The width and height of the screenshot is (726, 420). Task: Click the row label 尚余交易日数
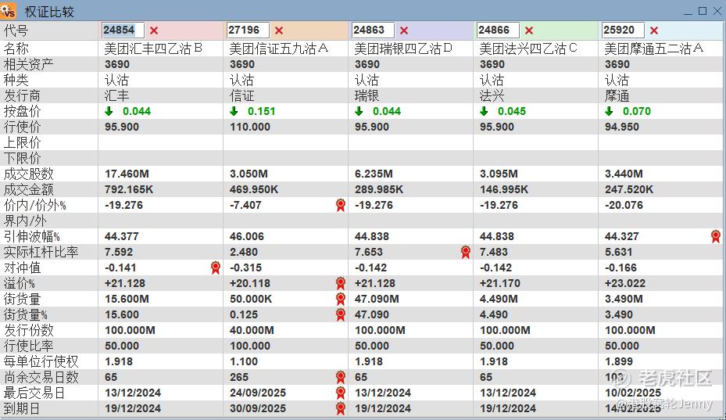(41, 377)
